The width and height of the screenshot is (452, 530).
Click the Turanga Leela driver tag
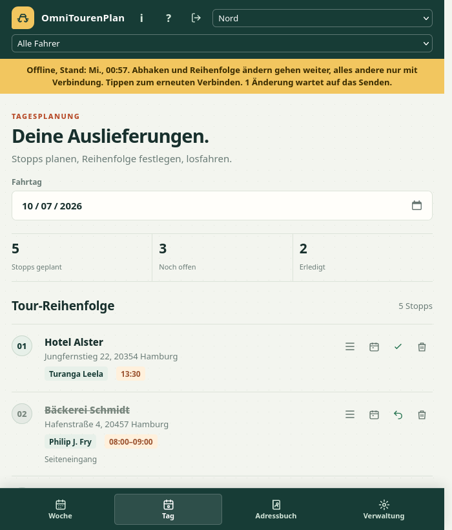76,374
